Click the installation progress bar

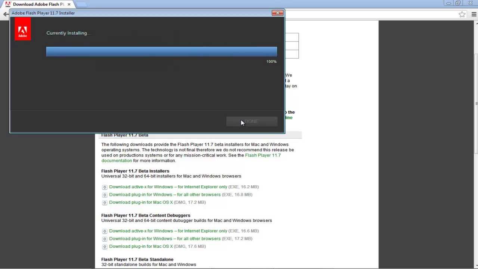tap(161, 52)
